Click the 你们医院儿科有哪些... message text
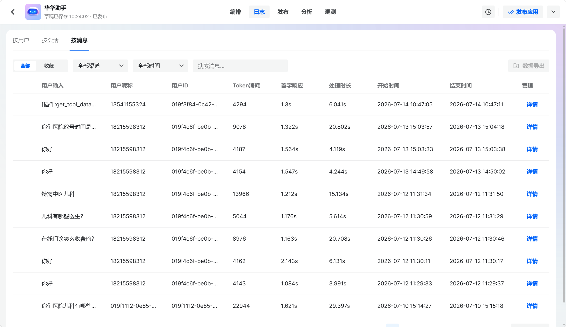The height and width of the screenshot is (327, 566). point(69,306)
